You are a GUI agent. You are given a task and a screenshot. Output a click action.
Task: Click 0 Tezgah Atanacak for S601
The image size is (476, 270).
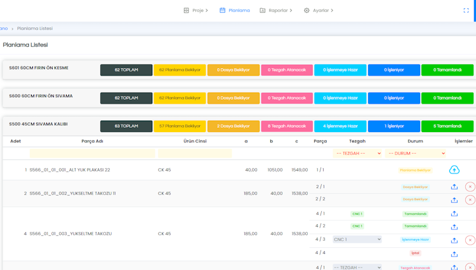point(287,70)
